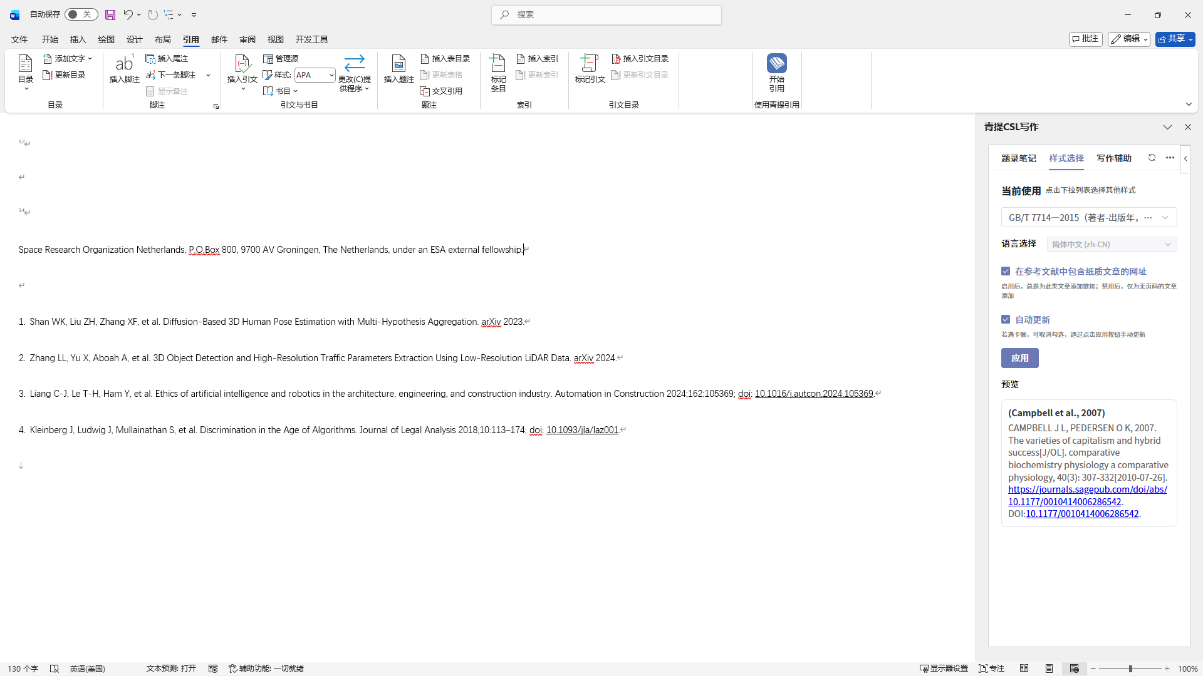Click the Insert Footnote (插入脚注) icon

124,63
